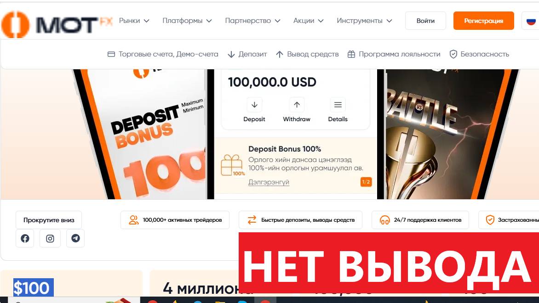Open Торговые счета, Демо-счета submenu item
Viewport: 539px width, 303px height.
[163, 54]
